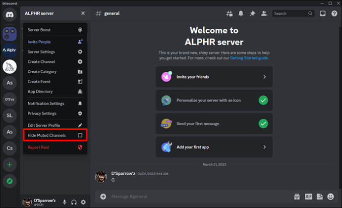Open Explore Discoverable Servers compass icon
Screen dimensions: 342x208
pyautogui.click(x=9, y=181)
